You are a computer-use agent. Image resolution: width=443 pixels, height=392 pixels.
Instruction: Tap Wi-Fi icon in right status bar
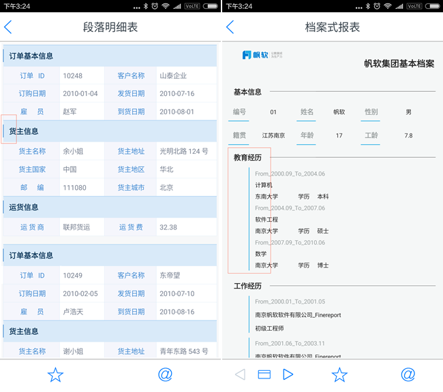[x=388, y=6]
